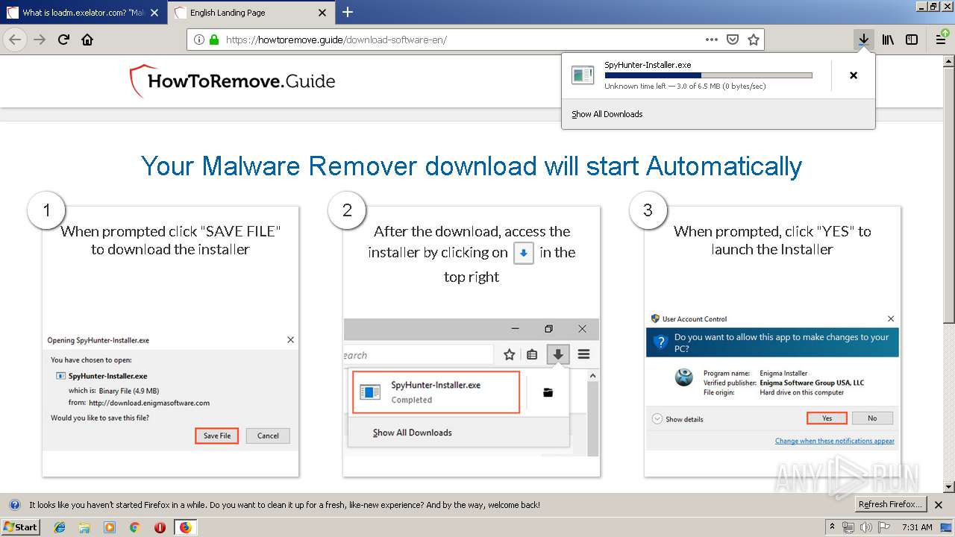Open the Windows Start menu
Image resolution: width=955 pixels, height=537 pixels.
click(21, 527)
